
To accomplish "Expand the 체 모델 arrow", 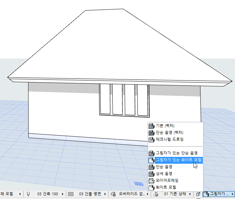I will (x=20, y=194).
